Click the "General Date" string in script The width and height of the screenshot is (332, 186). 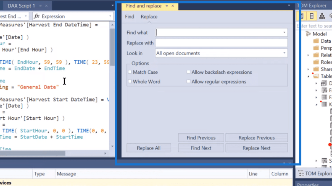(38, 87)
